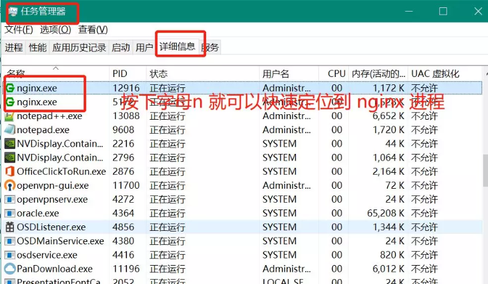Sort by the PID column header
Viewport: 488px width, 284px height.
coord(127,74)
